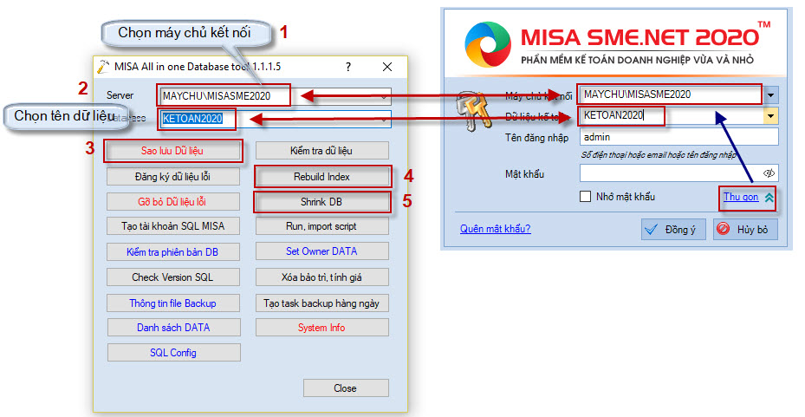Open Run, import script
805x417 pixels.
321,226
